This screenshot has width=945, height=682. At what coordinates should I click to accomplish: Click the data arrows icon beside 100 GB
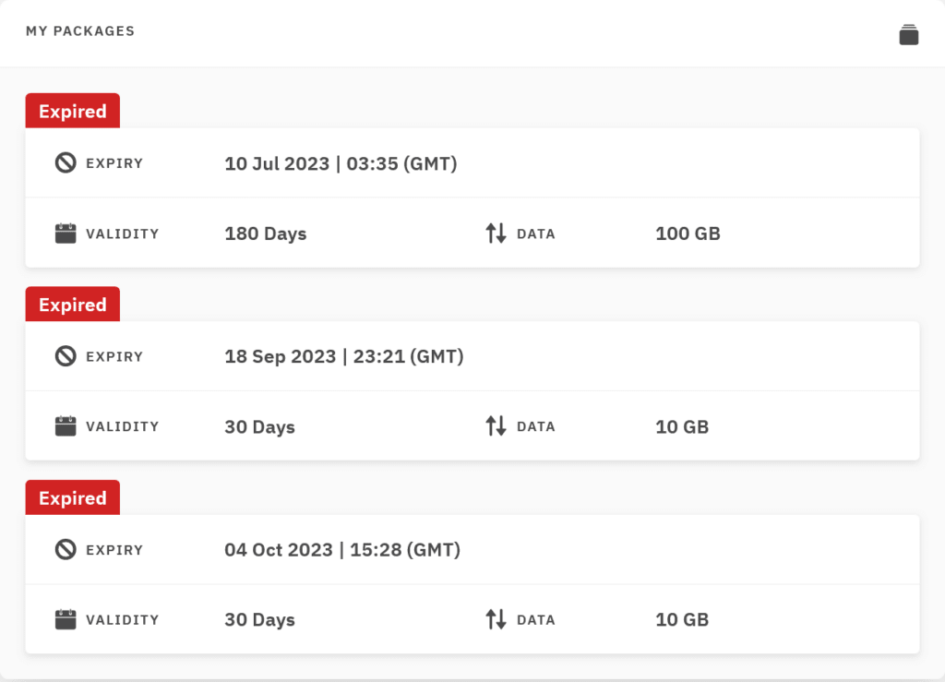click(496, 233)
